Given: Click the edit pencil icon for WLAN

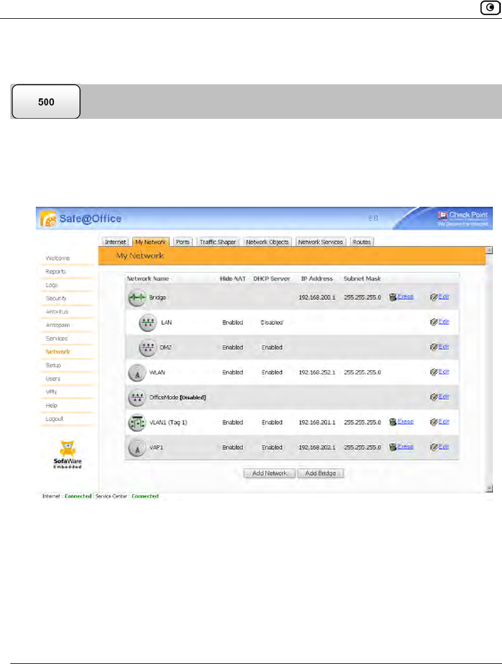Looking at the screenshot, I should click(433, 372).
